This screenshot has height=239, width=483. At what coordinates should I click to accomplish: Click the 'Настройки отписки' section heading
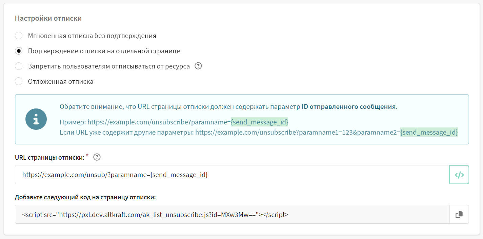point(48,18)
